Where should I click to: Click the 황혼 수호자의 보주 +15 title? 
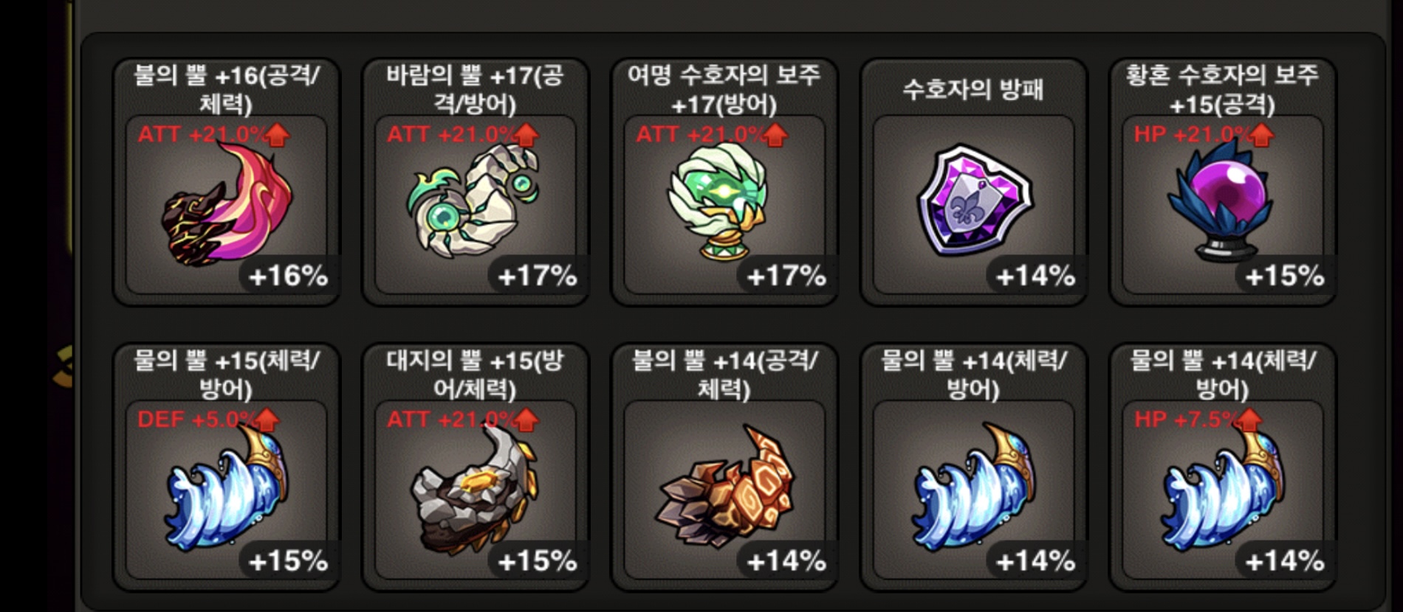[1222, 89]
